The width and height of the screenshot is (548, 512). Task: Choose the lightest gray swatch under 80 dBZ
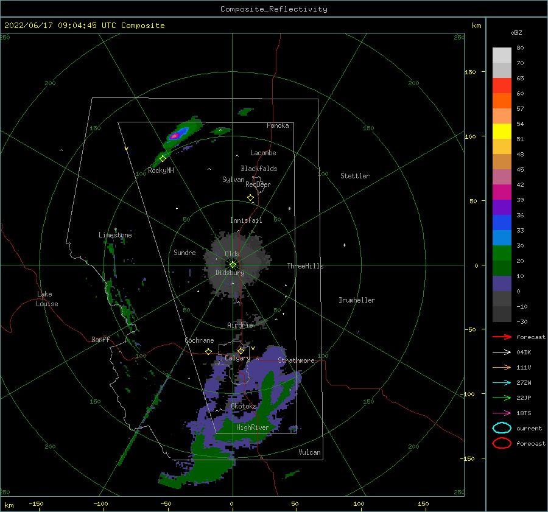502,55
